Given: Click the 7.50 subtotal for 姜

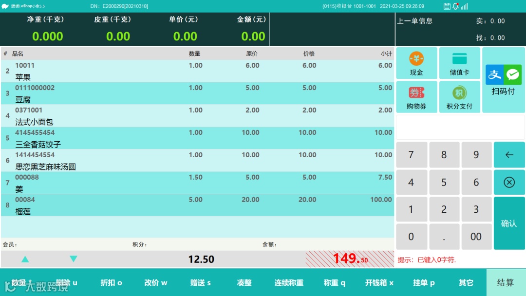Looking at the screenshot, I should click(385, 177).
